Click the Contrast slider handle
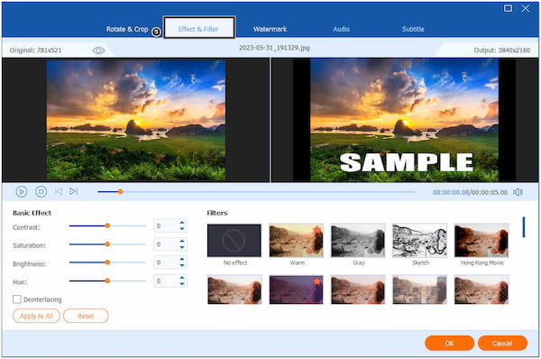 pyautogui.click(x=107, y=226)
